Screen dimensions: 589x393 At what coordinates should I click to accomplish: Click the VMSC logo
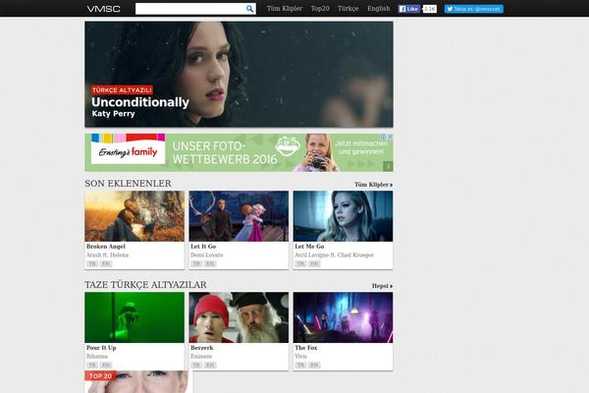[104, 9]
